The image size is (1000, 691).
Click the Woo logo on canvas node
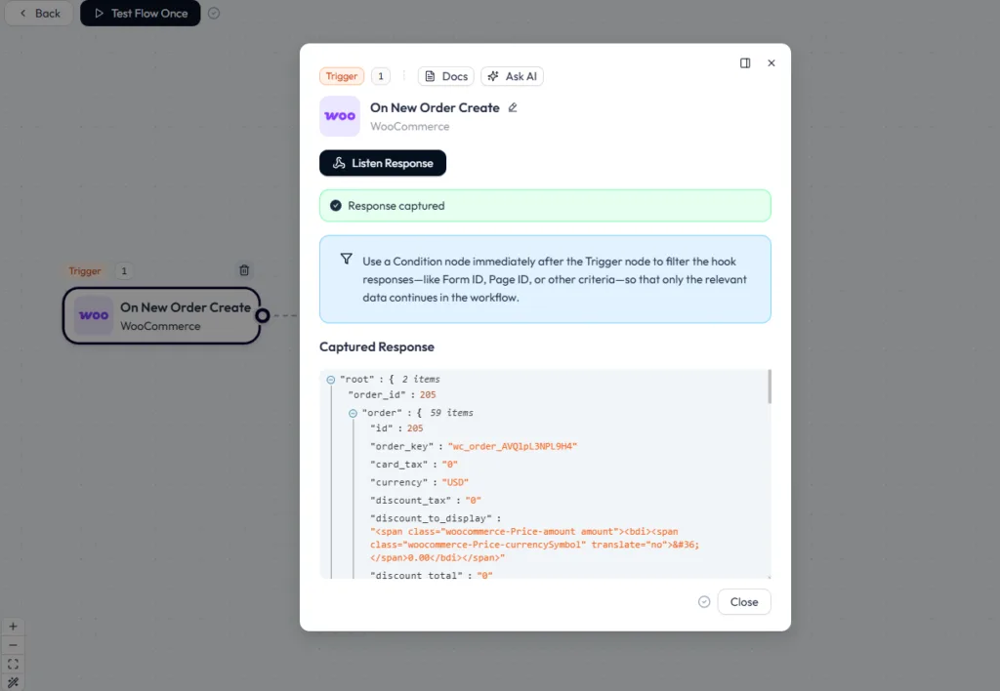[94, 315]
